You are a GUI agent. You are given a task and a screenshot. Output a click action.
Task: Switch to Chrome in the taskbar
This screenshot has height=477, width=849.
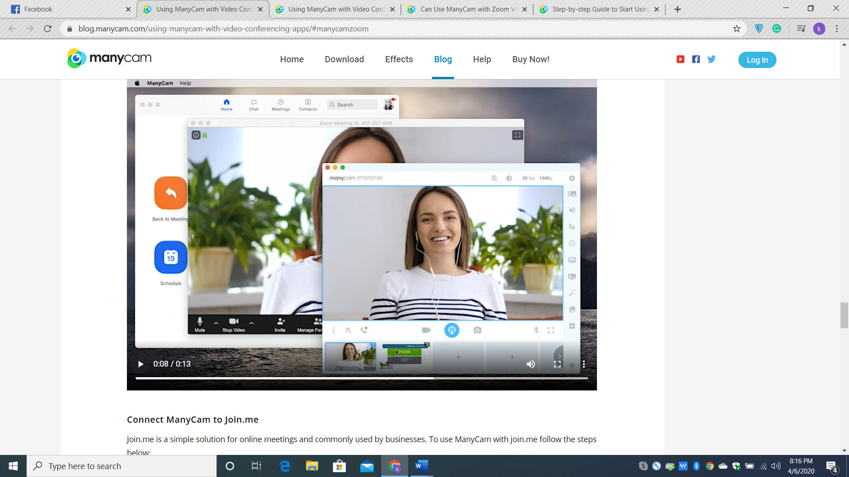pyautogui.click(x=394, y=466)
